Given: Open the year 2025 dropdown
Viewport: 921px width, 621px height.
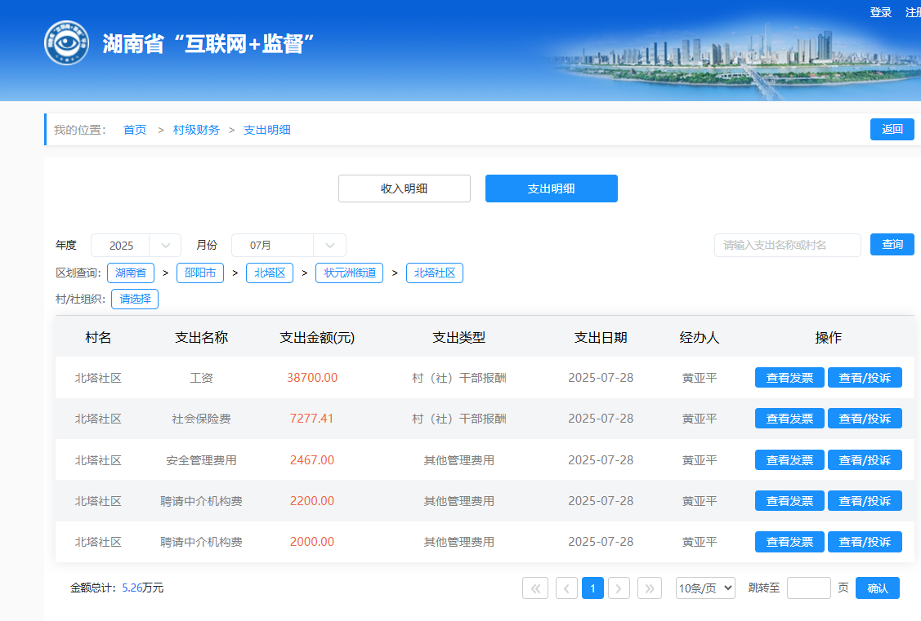Looking at the screenshot, I should (136, 245).
